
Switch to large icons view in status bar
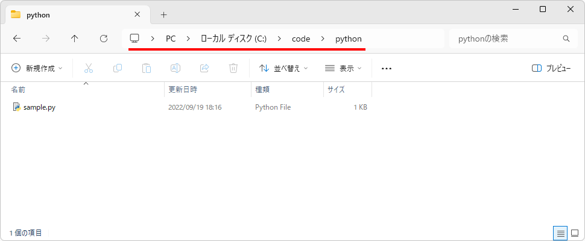[575, 233]
